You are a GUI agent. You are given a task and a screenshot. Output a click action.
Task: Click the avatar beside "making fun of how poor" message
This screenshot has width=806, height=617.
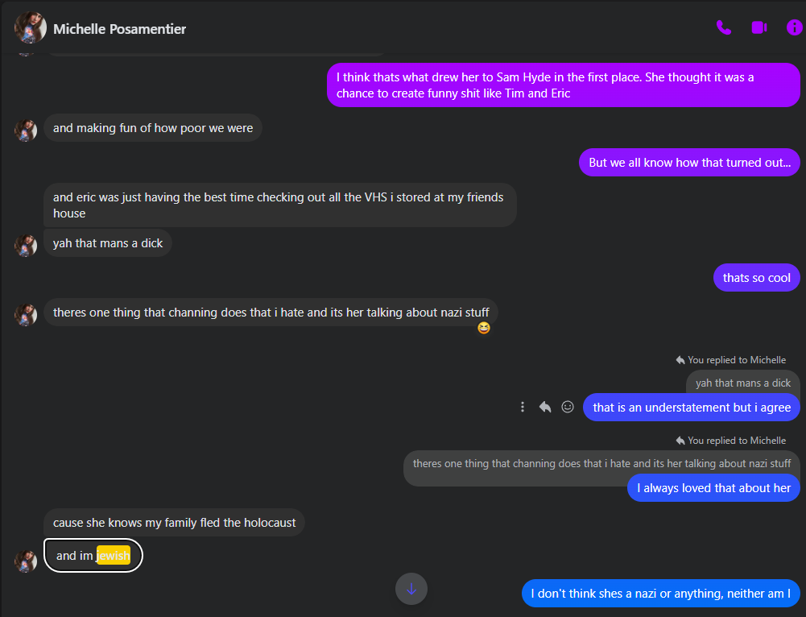click(26, 130)
